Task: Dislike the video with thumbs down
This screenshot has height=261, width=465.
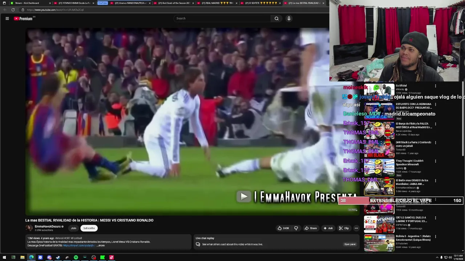Action: click(x=296, y=228)
